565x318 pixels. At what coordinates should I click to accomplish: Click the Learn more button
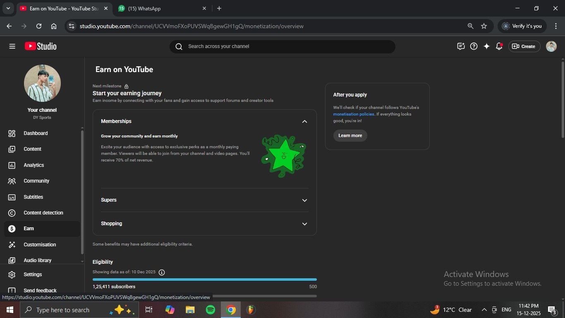pos(350,136)
